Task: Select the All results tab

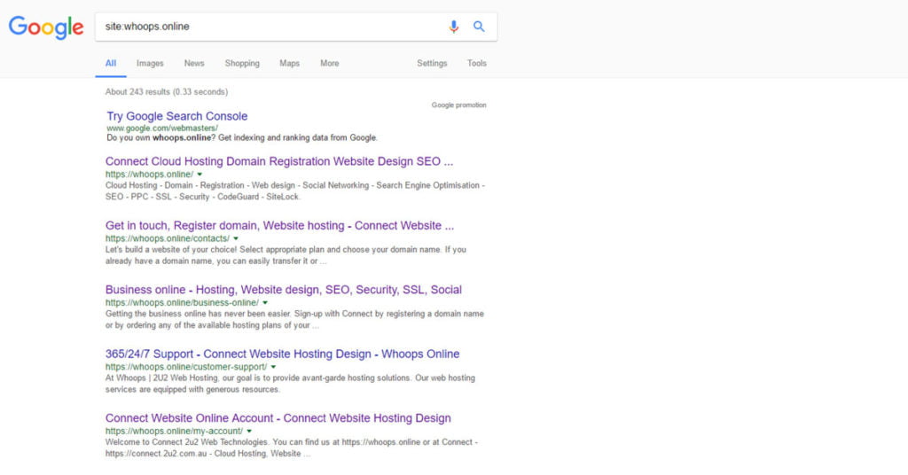Action: pyautogui.click(x=111, y=63)
